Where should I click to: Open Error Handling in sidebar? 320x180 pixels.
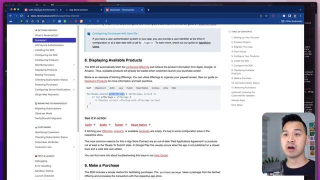click(x=43, y=166)
